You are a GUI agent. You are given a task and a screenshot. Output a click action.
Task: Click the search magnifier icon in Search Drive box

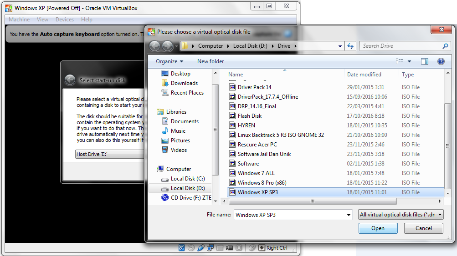click(x=445, y=46)
